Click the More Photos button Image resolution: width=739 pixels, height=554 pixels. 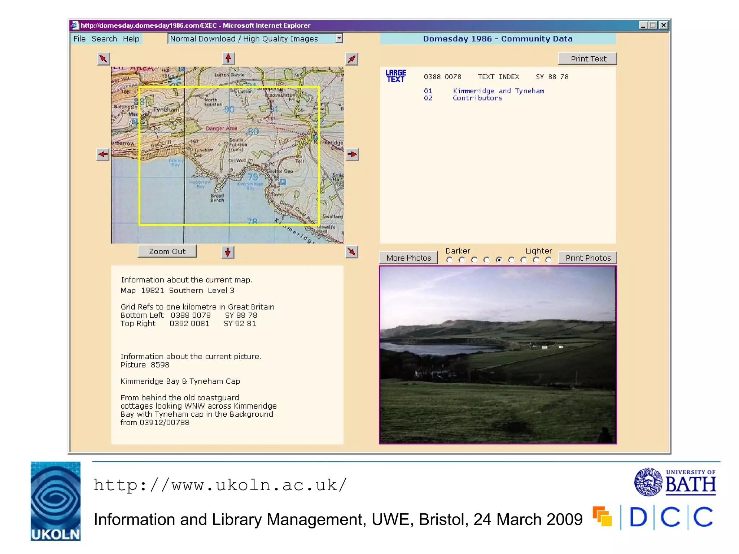pos(408,258)
